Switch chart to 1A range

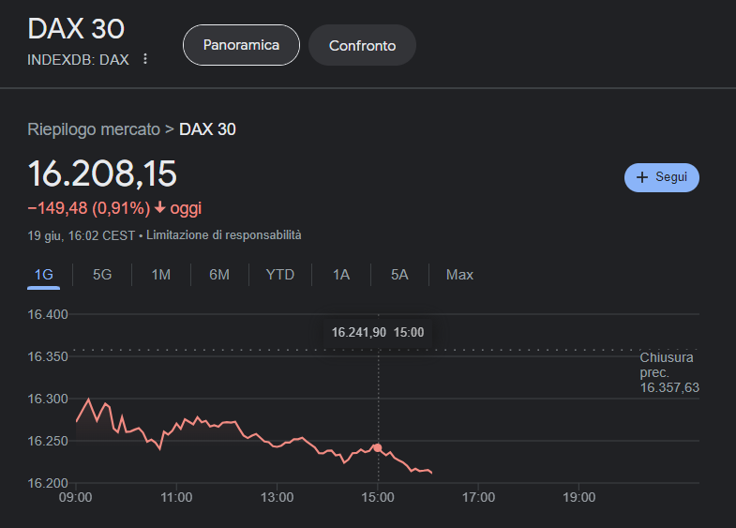341,275
